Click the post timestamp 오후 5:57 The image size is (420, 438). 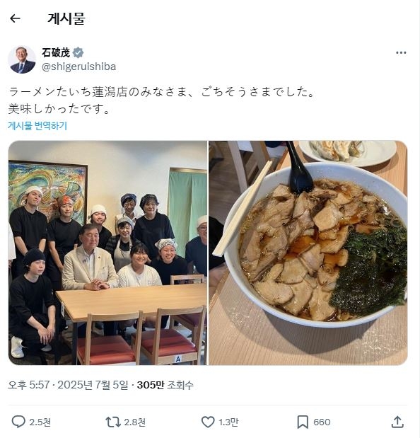tap(29, 385)
